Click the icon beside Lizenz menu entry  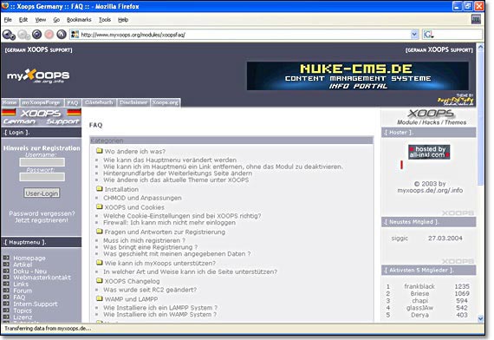(6, 317)
